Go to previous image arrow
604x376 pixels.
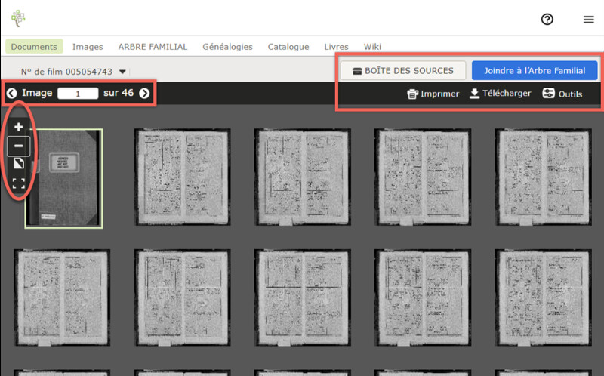click(12, 93)
